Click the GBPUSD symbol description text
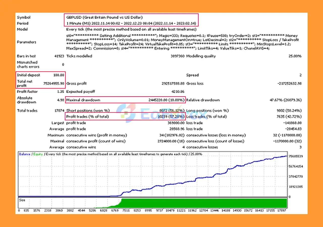This screenshot has height=227, width=323. click(104, 17)
